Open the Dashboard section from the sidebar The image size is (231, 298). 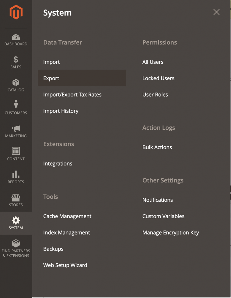[x=16, y=40]
